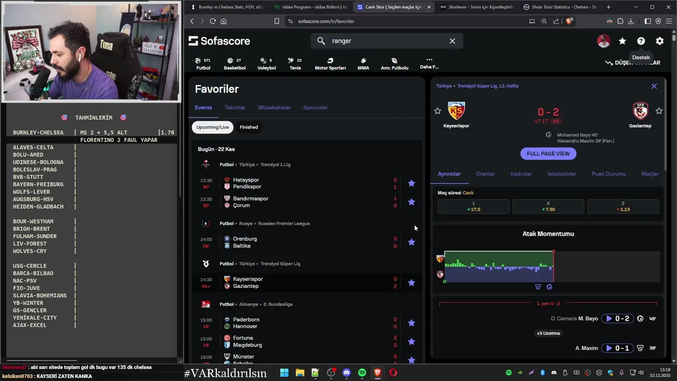Switch to Kadrolar match tab

coord(521,174)
